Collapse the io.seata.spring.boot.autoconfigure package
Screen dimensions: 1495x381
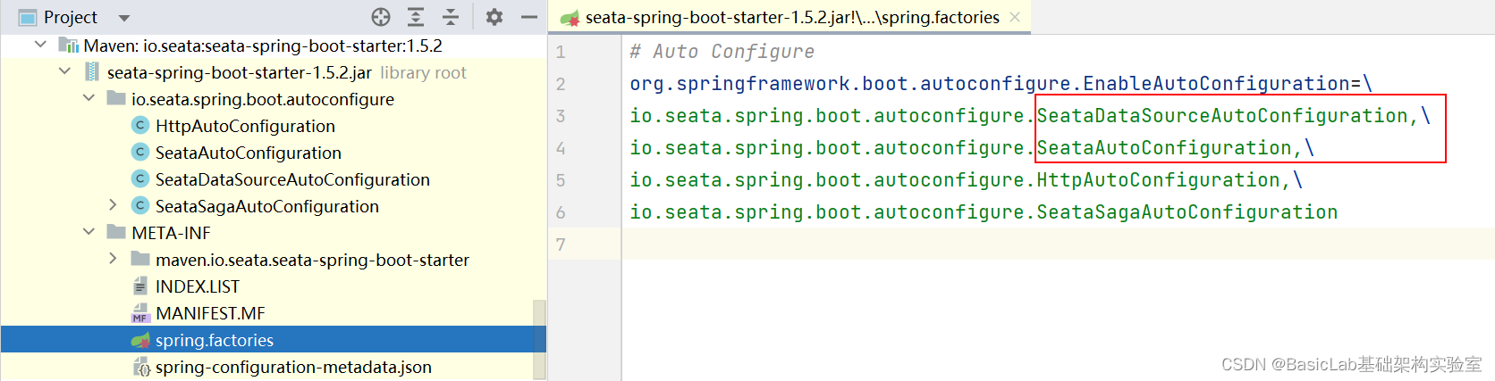[x=89, y=98]
